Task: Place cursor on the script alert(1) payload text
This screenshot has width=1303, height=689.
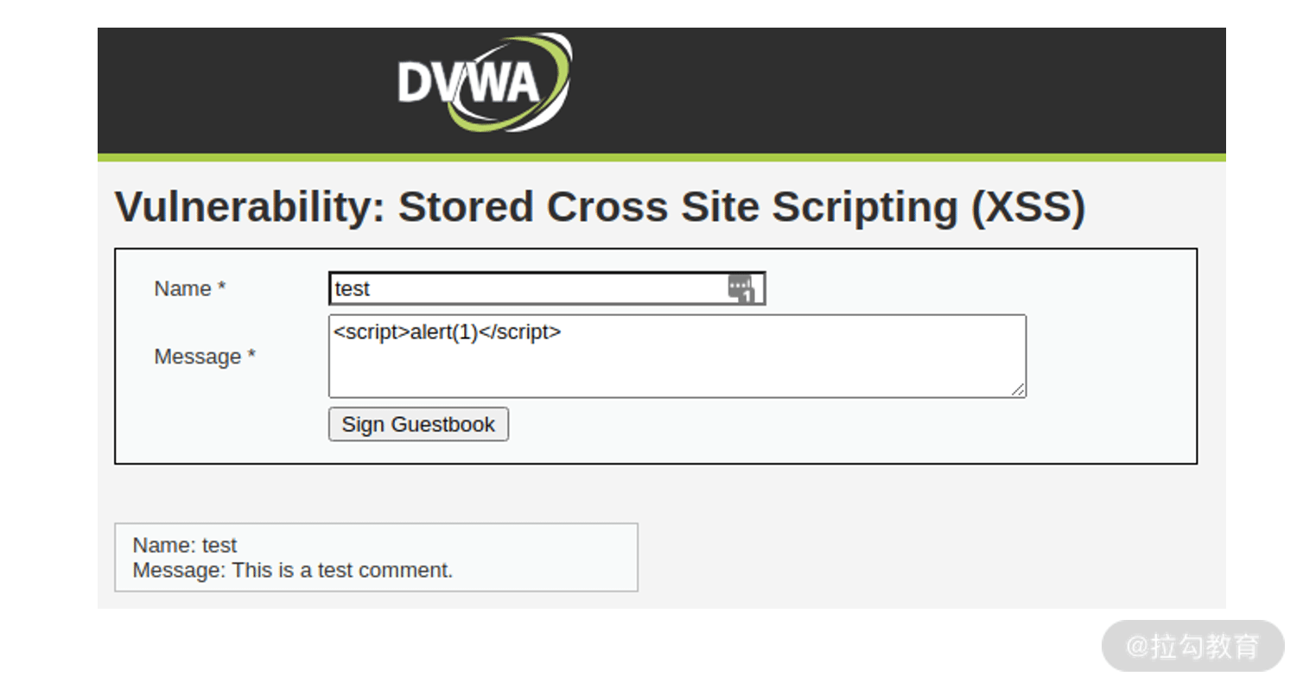Action: tap(448, 332)
